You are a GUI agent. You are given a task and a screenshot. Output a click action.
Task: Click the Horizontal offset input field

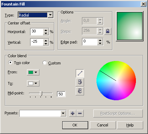[x=37, y=32]
